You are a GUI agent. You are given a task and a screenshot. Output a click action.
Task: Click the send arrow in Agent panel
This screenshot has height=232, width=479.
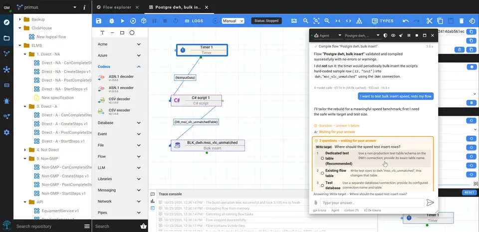430,203
